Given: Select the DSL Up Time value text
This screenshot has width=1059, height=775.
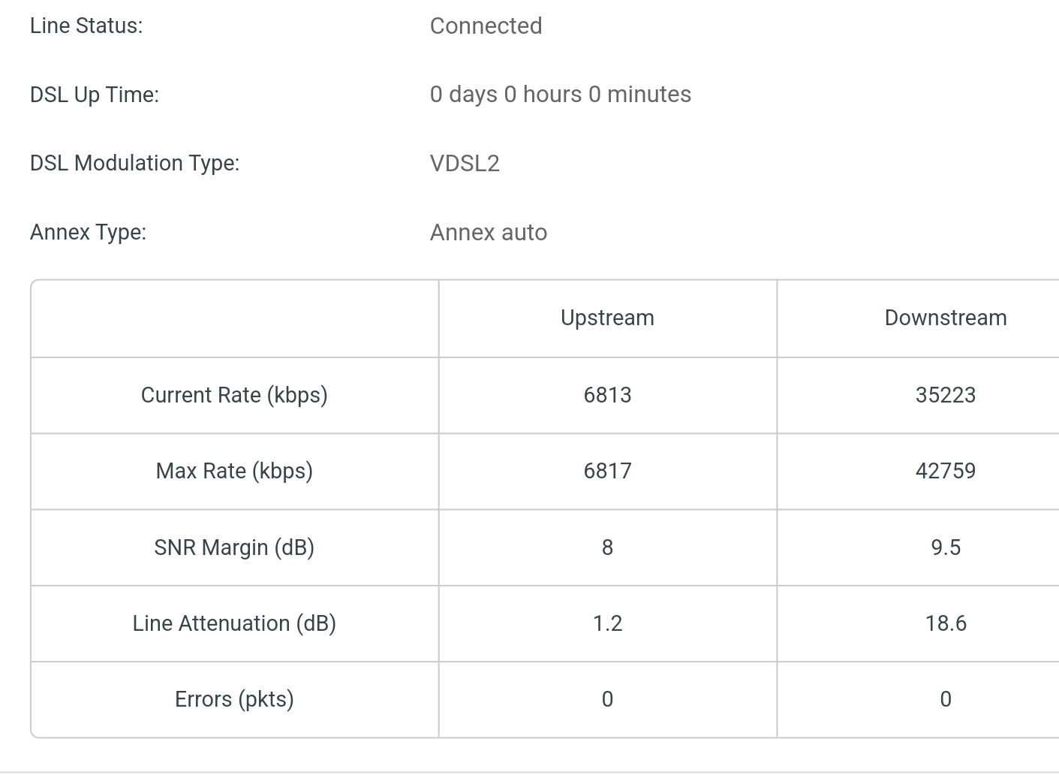Looking at the screenshot, I should point(561,95).
